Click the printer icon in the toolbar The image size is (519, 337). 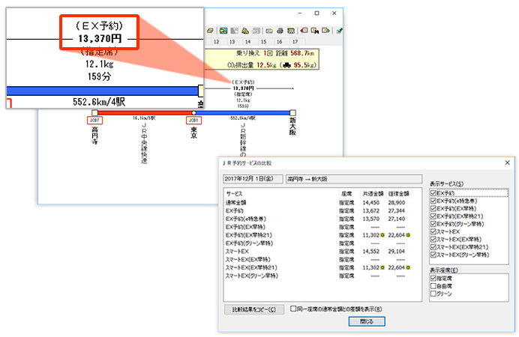[x=280, y=31]
